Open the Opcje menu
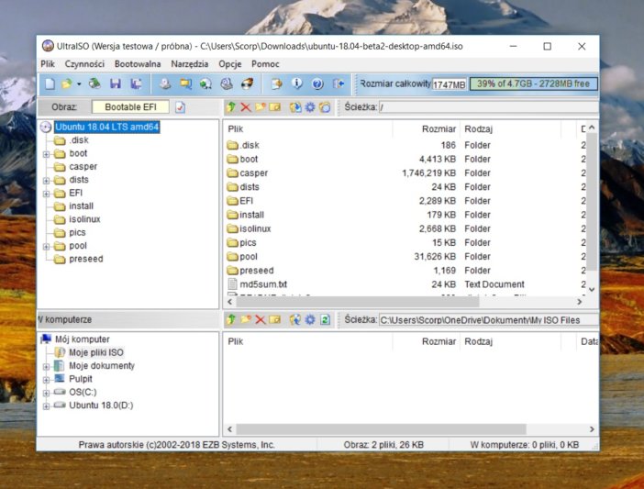The height and width of the screenshot is (489, 644). [230, 64]
